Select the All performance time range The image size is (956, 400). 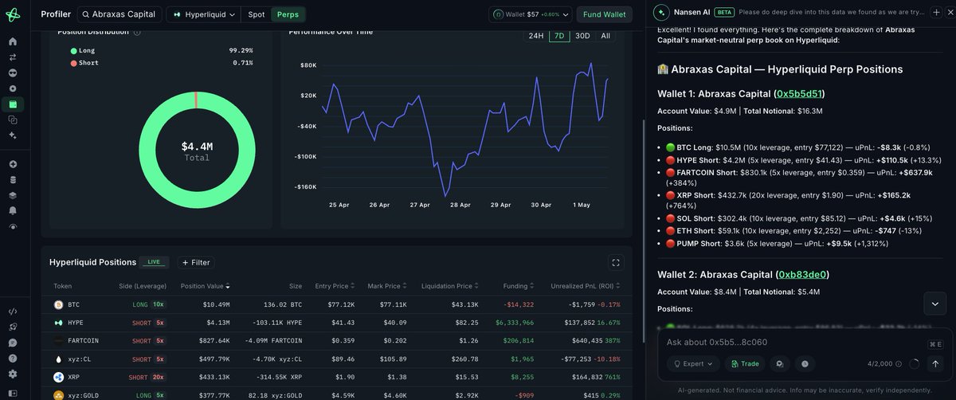(605, 36)
